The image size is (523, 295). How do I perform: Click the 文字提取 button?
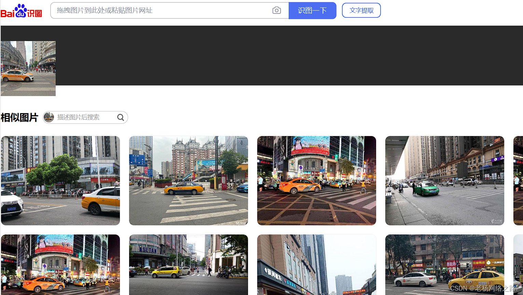coord(361,10)
